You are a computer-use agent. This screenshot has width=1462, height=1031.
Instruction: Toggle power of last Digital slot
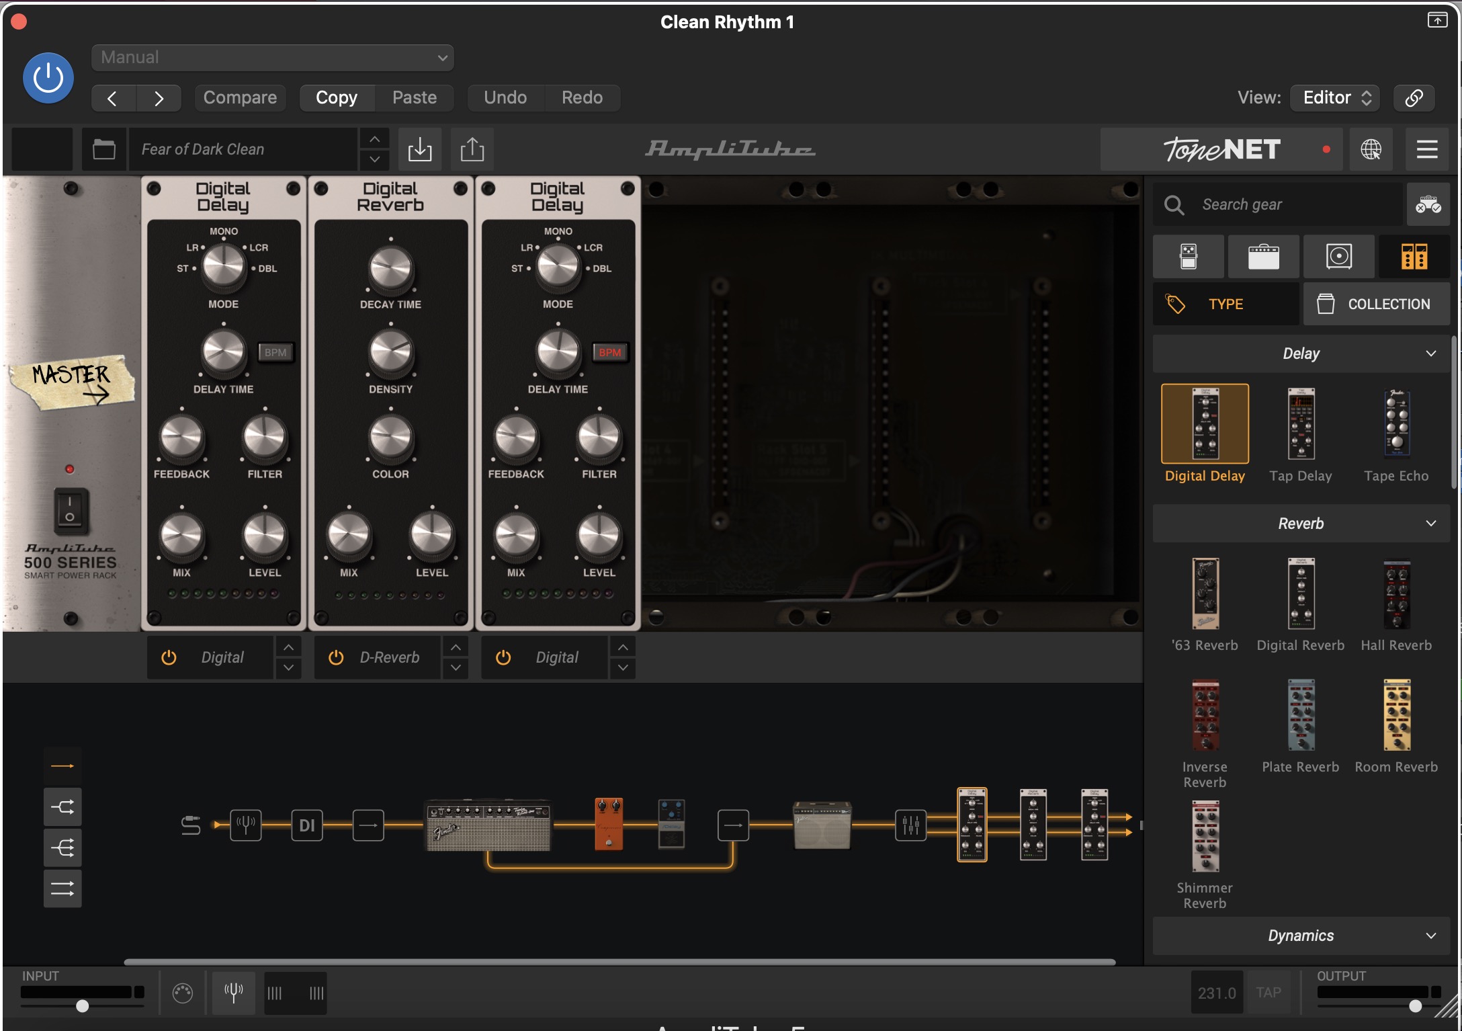pyautogui.click(x=503, y=657)
